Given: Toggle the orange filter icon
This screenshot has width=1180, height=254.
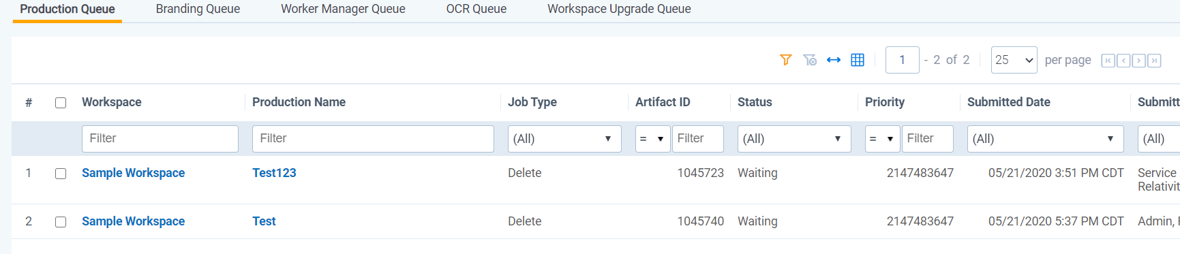Looking at the screenshot, I should (x=786, y=60).
